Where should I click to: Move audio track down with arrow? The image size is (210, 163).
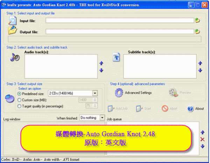coord(101,70)
